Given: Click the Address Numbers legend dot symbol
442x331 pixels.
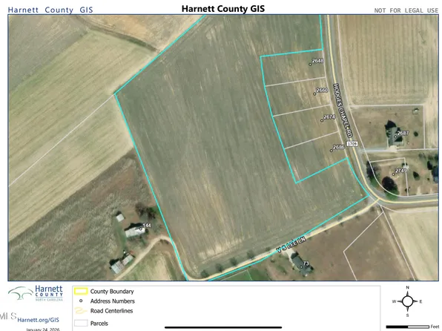Looking at the screenshot, I should pos(81,301).
